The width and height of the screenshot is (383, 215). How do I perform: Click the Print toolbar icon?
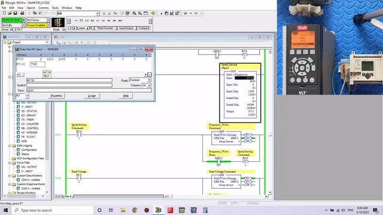[x=22, y=13]
